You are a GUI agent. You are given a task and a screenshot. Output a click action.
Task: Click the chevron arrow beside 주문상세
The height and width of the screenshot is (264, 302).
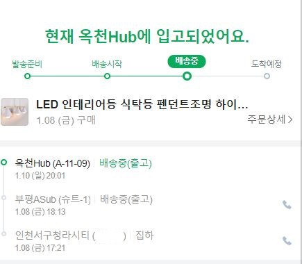point(290,119)
